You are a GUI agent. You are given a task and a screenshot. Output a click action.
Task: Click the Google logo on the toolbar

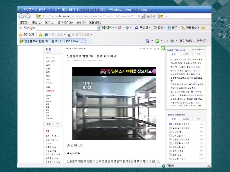29,27
